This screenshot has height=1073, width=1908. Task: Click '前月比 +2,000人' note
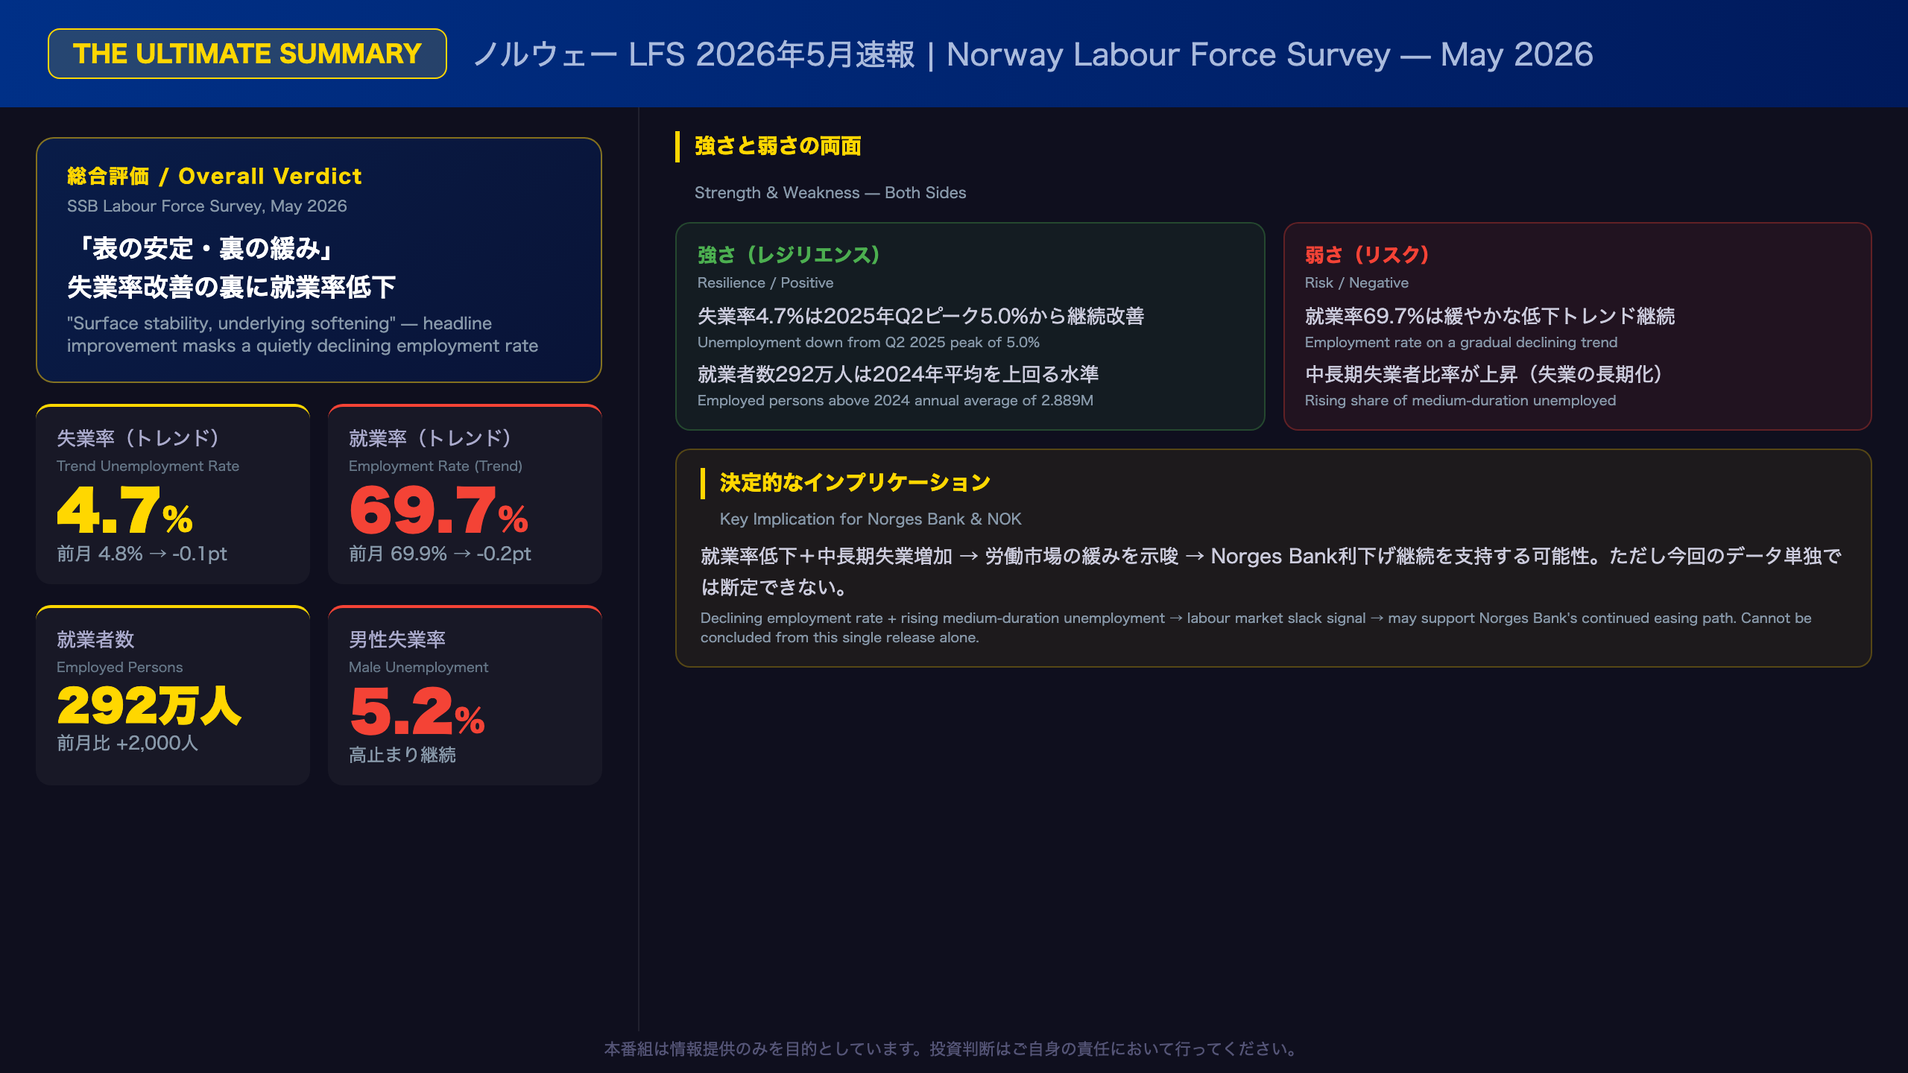[127, 743]
